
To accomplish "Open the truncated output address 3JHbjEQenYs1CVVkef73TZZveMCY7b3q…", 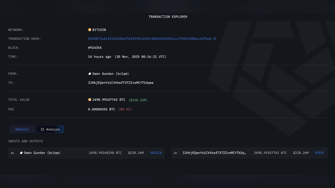I will click(x=214, y=153).
